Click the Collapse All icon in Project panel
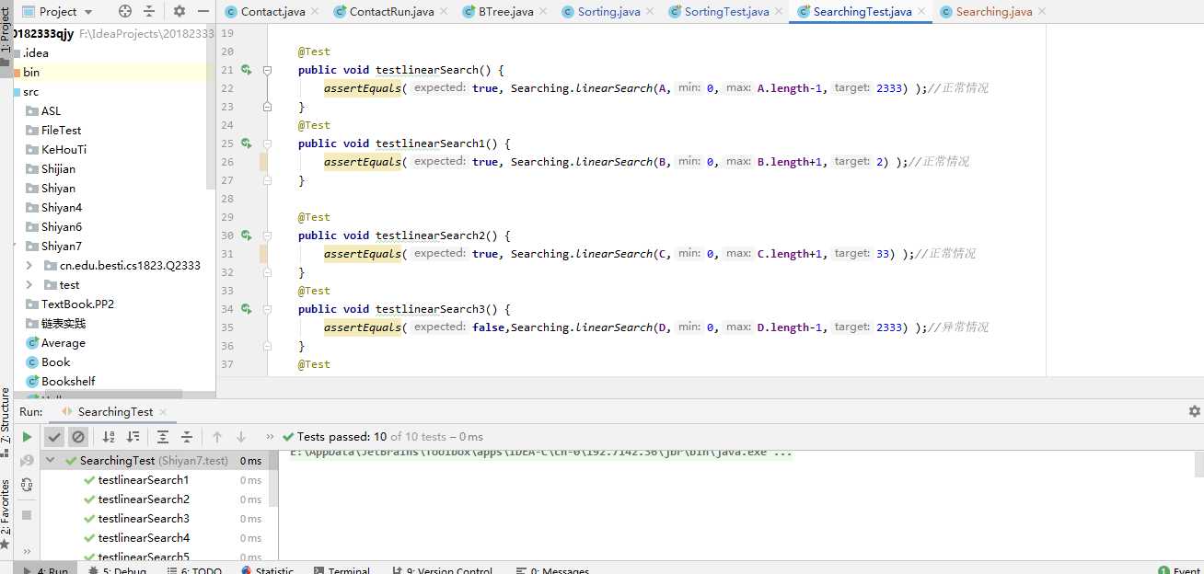The width and height of the screenshot is (1204, 574). tap(149, 12)
